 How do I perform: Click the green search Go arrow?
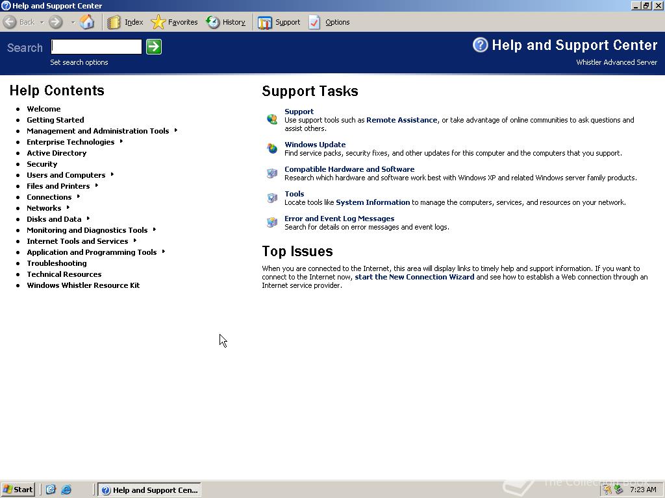[154, 47]
